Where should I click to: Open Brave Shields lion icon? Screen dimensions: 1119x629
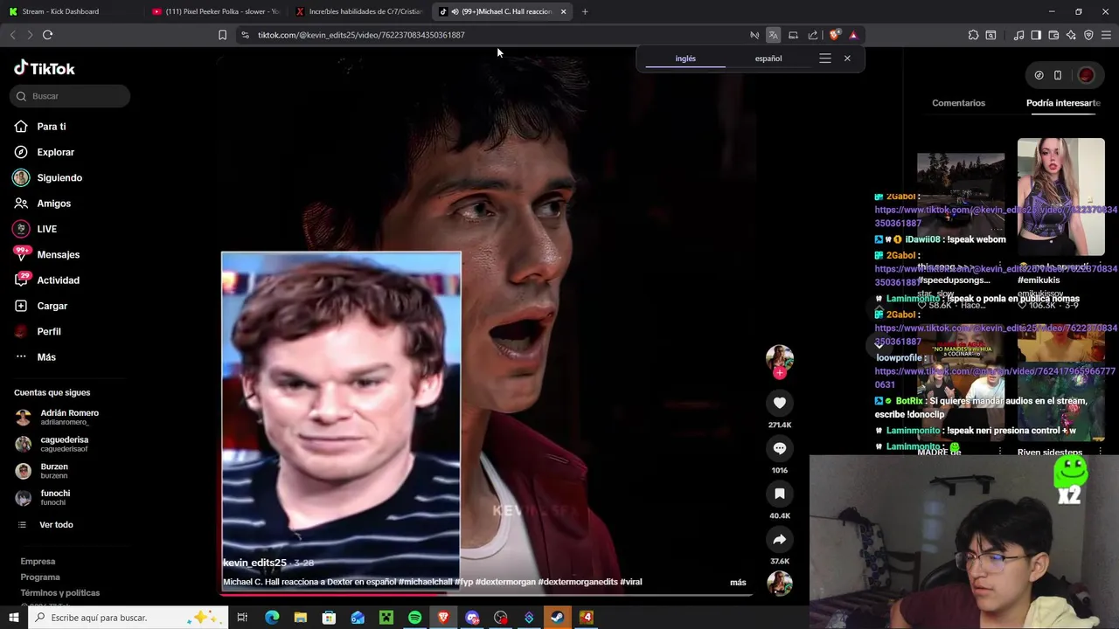(834, 35)
